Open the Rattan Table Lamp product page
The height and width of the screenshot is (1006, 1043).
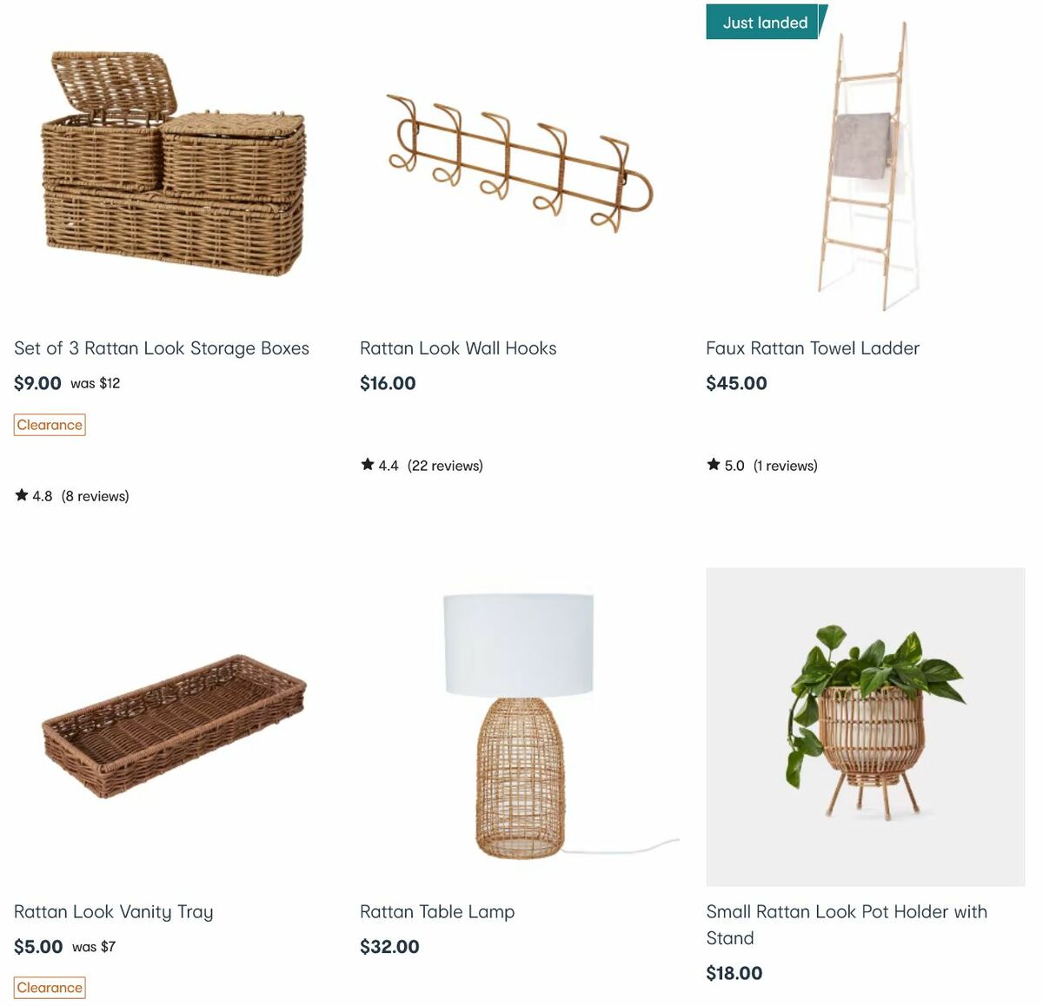[x=437, y=911]
